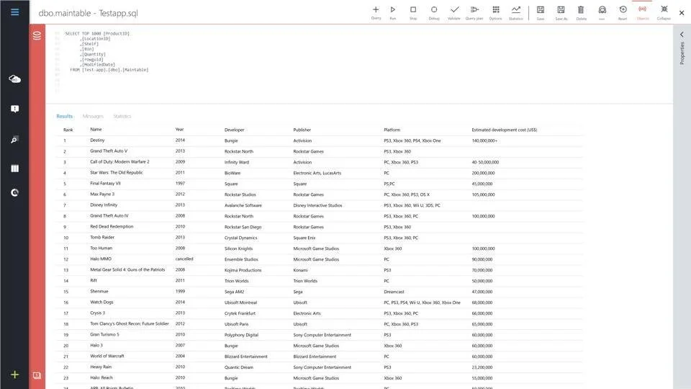Click the 200,000,000 cost value
The height and width of the screenshot is (389, 691).
pos(484,173)
